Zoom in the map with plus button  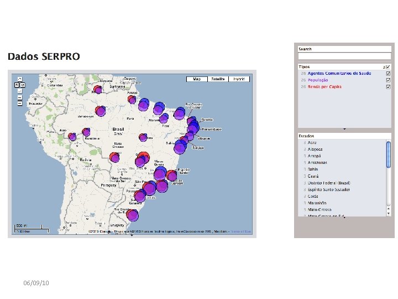point(20,97)
